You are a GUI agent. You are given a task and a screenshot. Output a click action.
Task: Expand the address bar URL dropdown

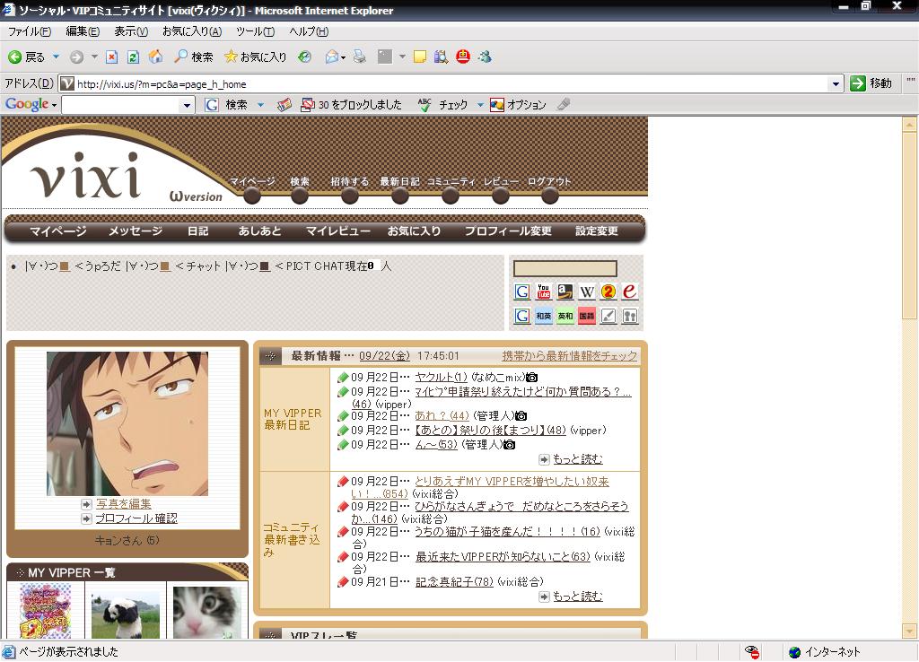tap(836, 83)
